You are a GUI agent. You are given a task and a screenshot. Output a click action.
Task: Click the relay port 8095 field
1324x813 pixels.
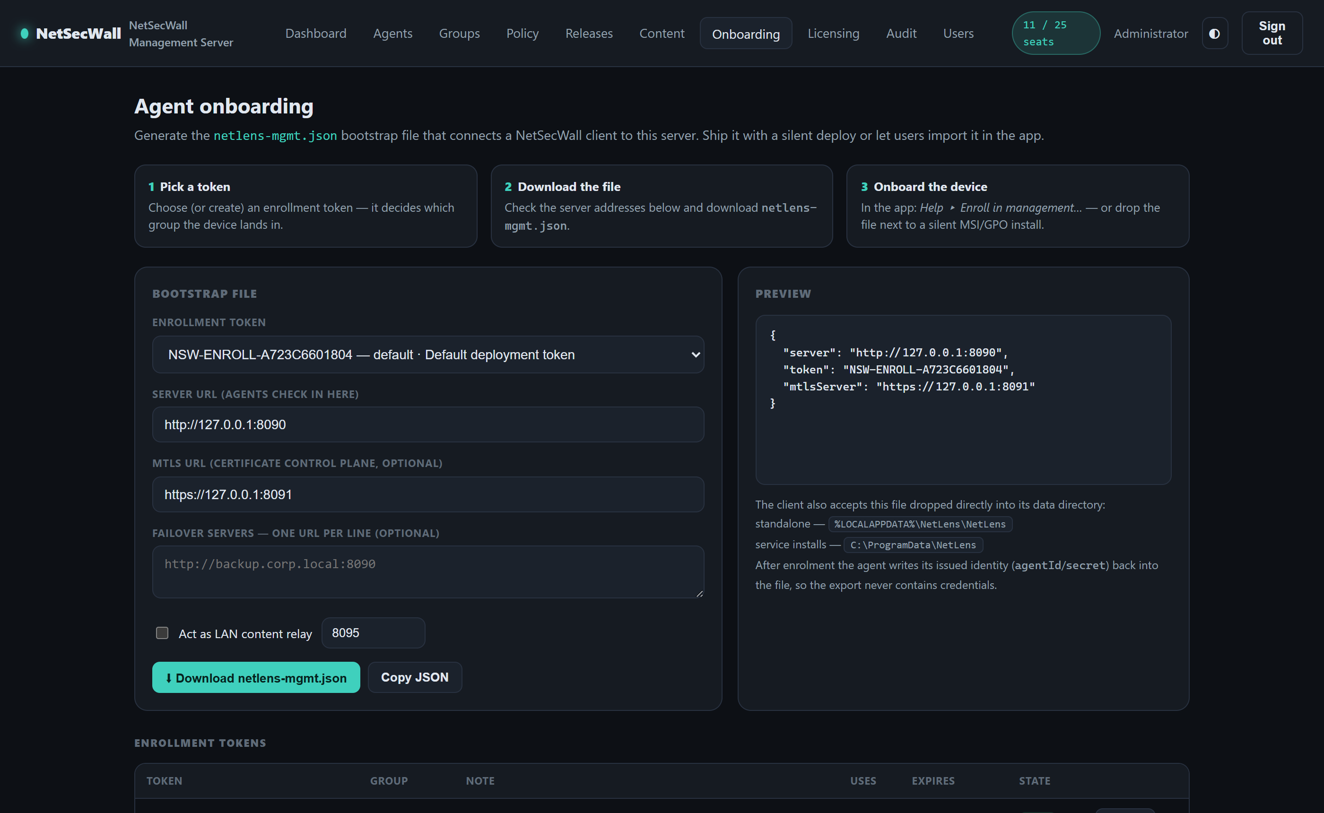click(x=373, y=633)
